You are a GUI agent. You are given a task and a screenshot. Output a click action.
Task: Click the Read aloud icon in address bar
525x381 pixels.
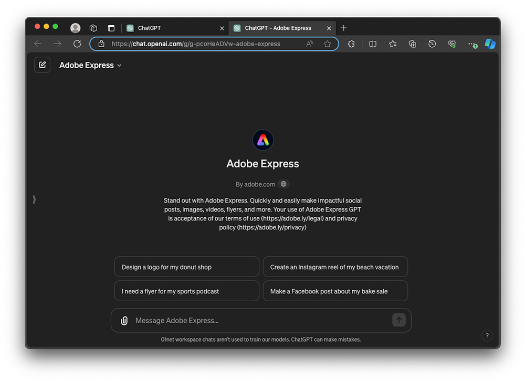point(310,44)
